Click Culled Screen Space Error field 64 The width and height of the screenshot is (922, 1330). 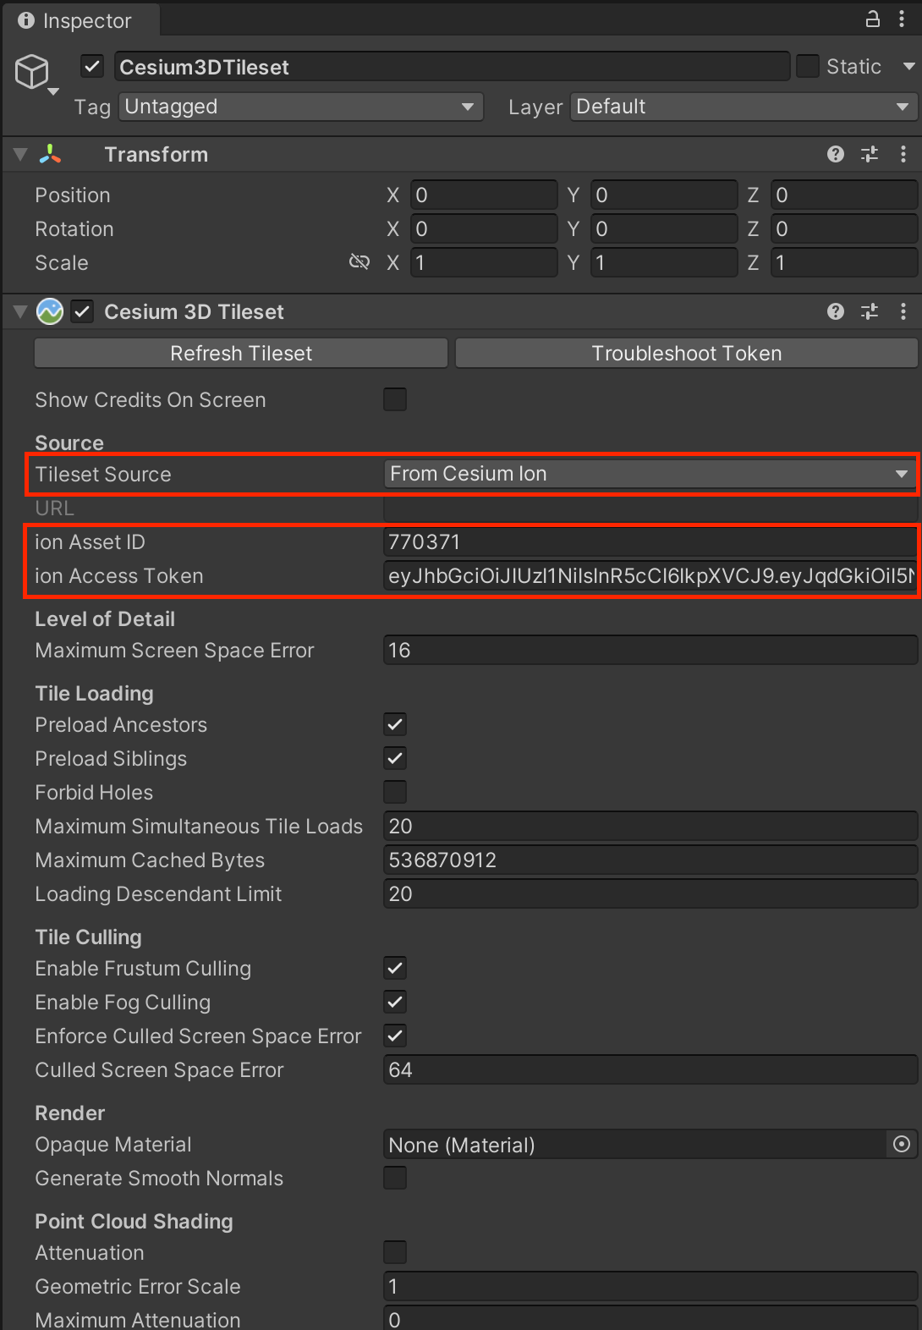pos(650,1069)
